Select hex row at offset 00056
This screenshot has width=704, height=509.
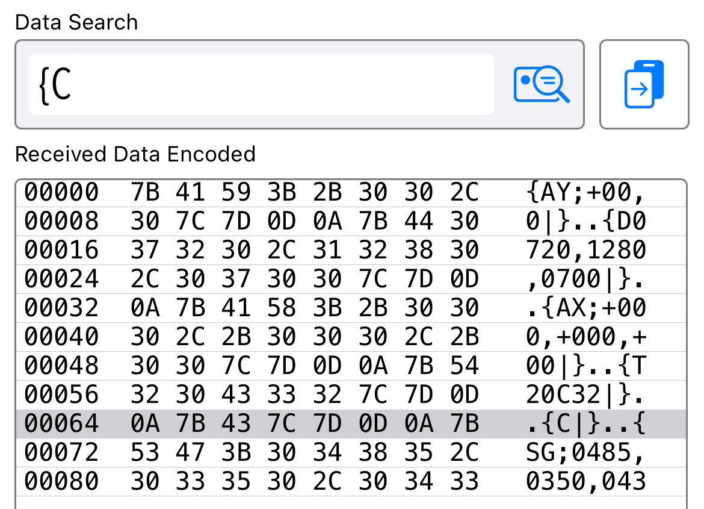(x=351, y=395)
